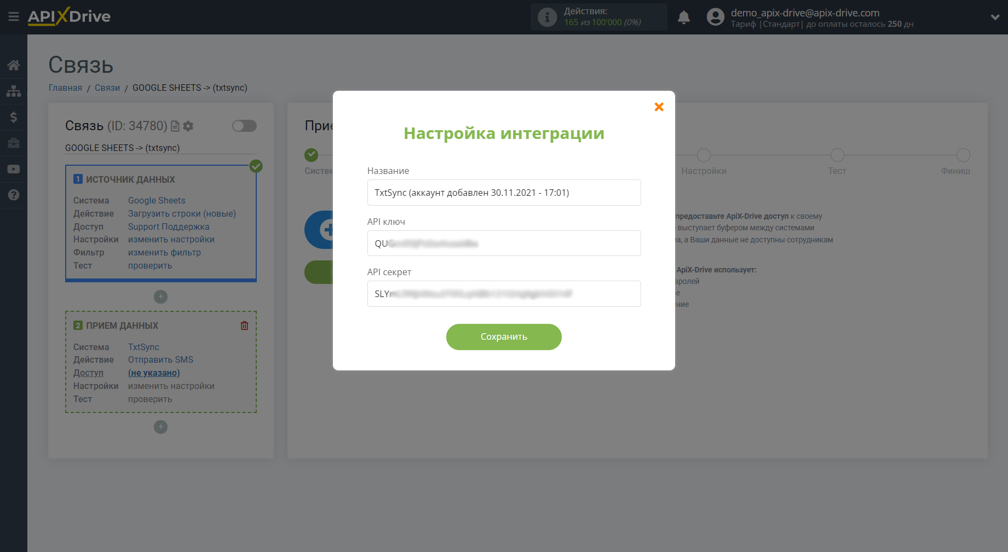Go to Связи breadcrumb
This screenshot has height=552, width=1008.
pos(107,88)
